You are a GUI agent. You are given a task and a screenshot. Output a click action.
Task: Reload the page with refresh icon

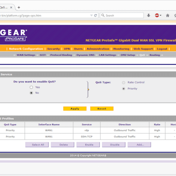tap(95, 15)
